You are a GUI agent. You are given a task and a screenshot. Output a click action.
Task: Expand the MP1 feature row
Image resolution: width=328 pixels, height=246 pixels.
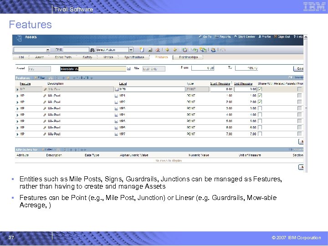click(x=18, y=96)
